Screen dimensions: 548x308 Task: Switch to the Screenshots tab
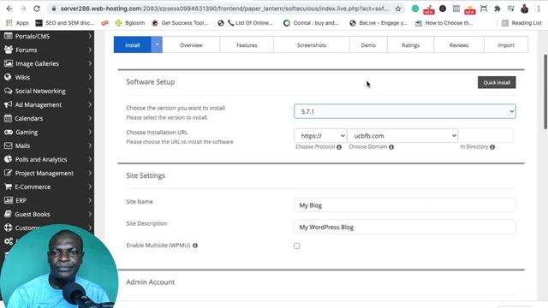point(312,45)
